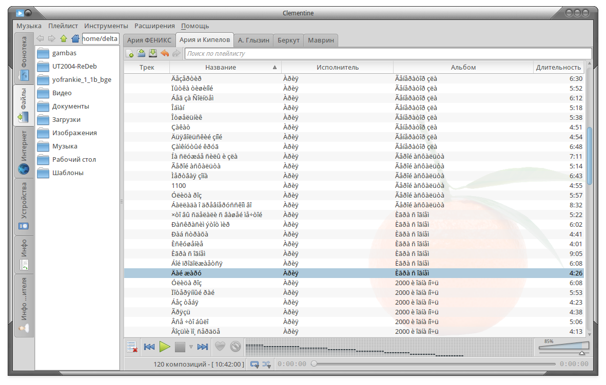Open the Расширения menu

tap(154, 26)
